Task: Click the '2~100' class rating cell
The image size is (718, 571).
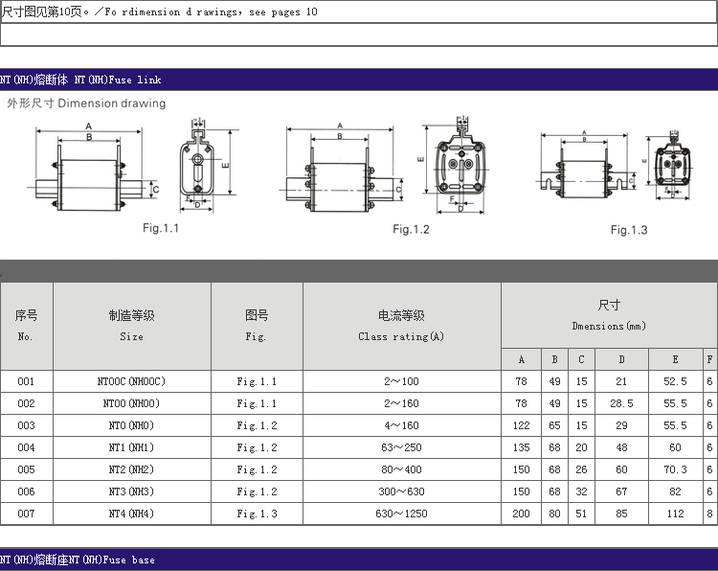Action: 401,381
